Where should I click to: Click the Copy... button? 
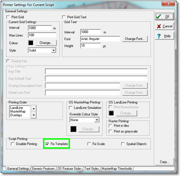tap(164, 162)
